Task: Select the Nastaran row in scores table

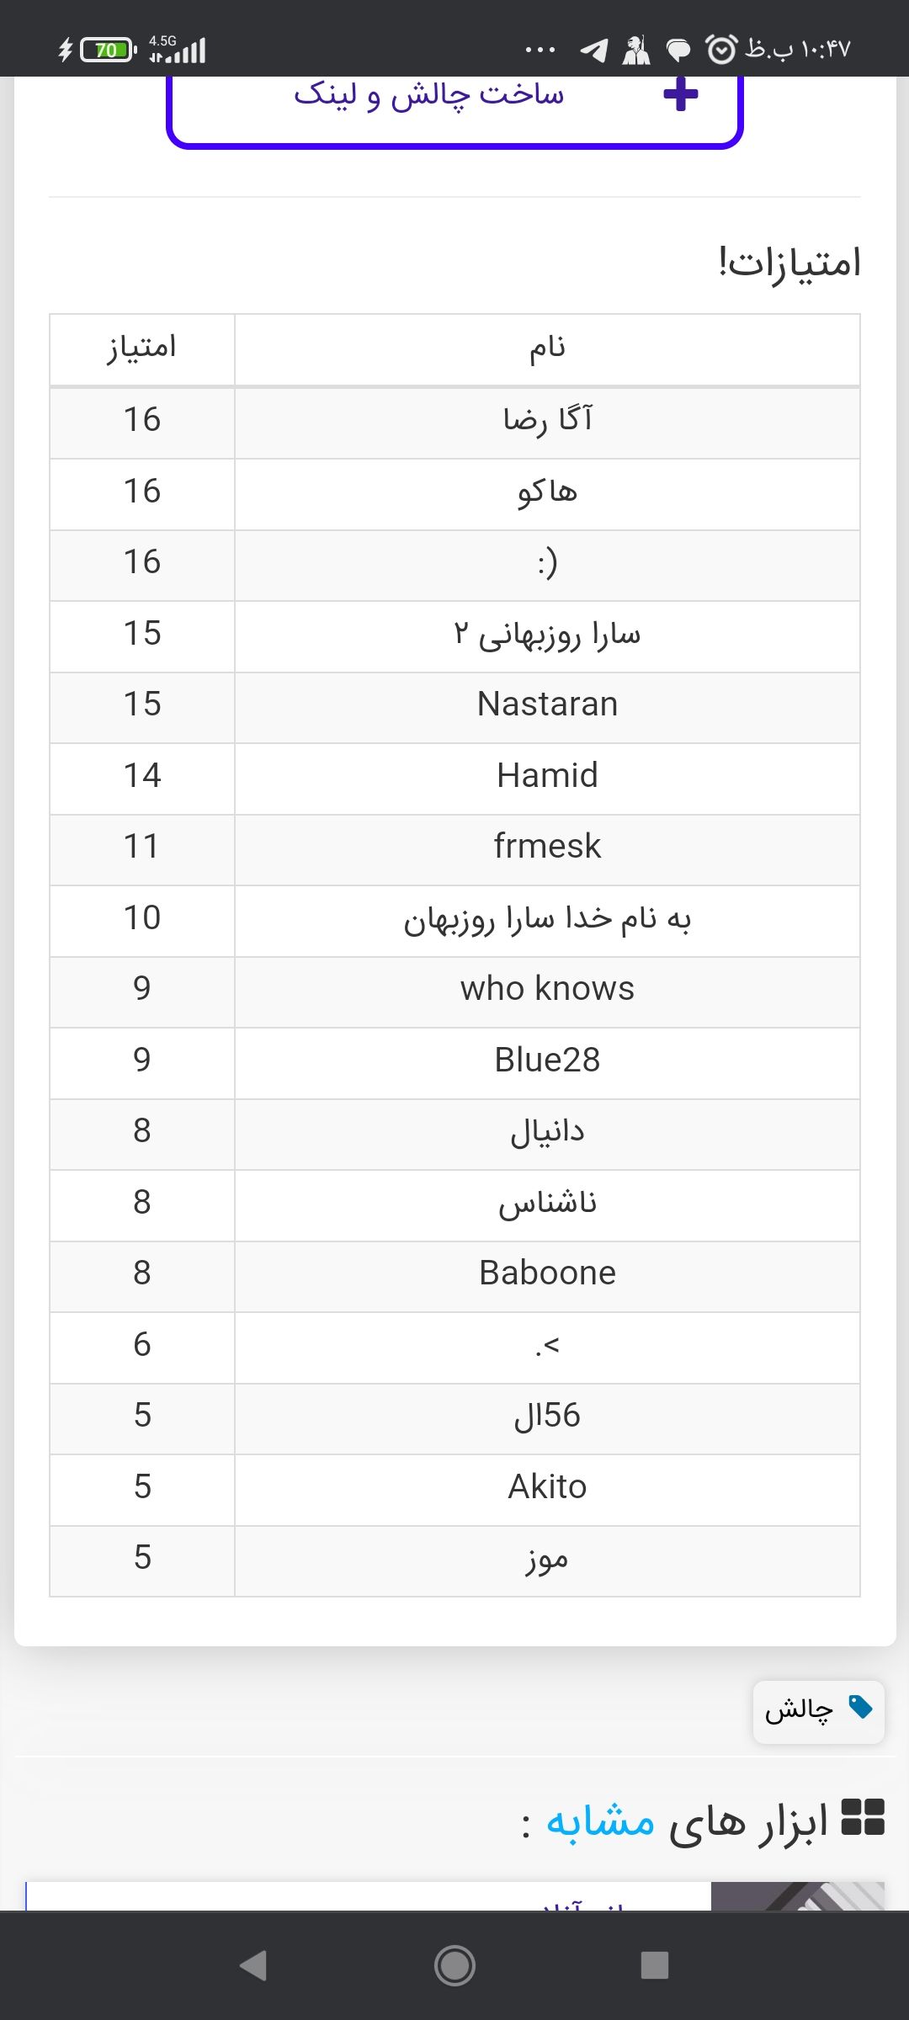Action: [x=547, y=704]
